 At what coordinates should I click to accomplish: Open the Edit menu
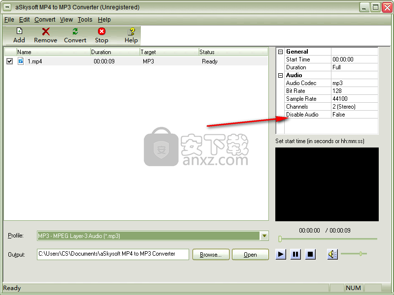pyautogui.click(x=24, y=20)
